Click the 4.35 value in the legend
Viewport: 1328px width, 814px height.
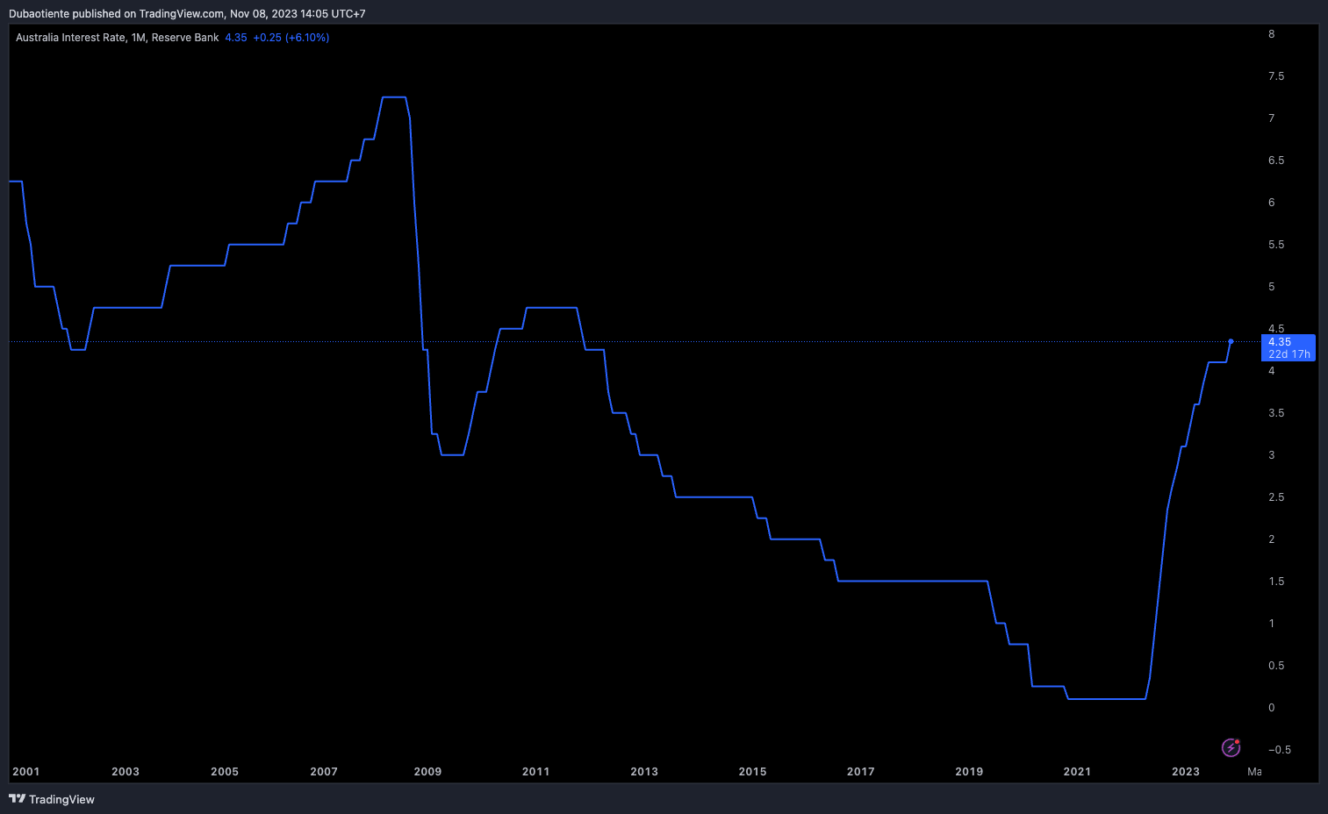click(236, 38)
